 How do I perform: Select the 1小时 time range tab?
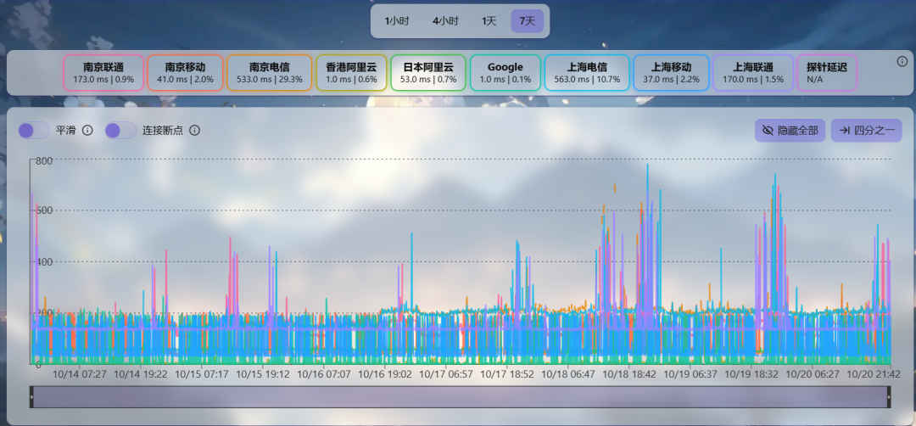(x=397, y=21)
